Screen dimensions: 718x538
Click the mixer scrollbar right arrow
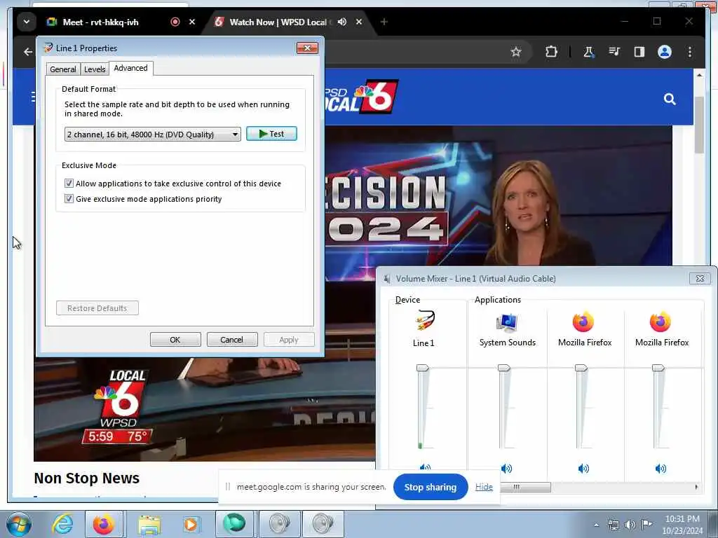[x=696, y=488]
